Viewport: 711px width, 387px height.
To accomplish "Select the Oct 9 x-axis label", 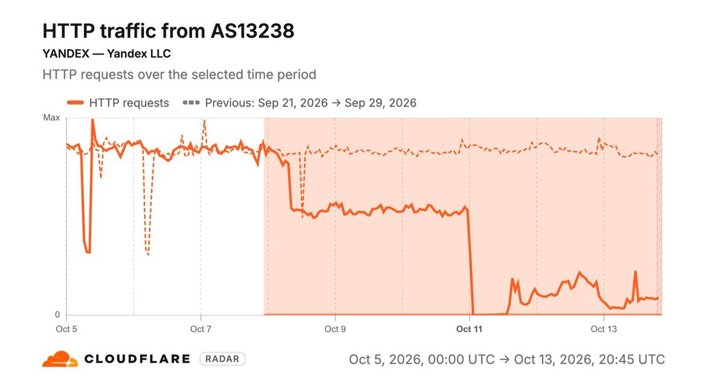I will (x=335, y=329).
